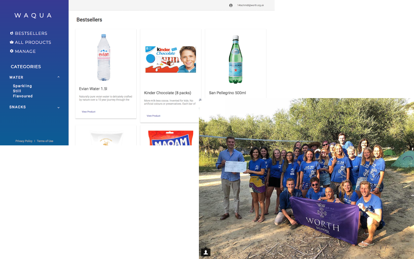Go to All Products in sidebar
Screen dimensions: 414x259
pos(33,42)
